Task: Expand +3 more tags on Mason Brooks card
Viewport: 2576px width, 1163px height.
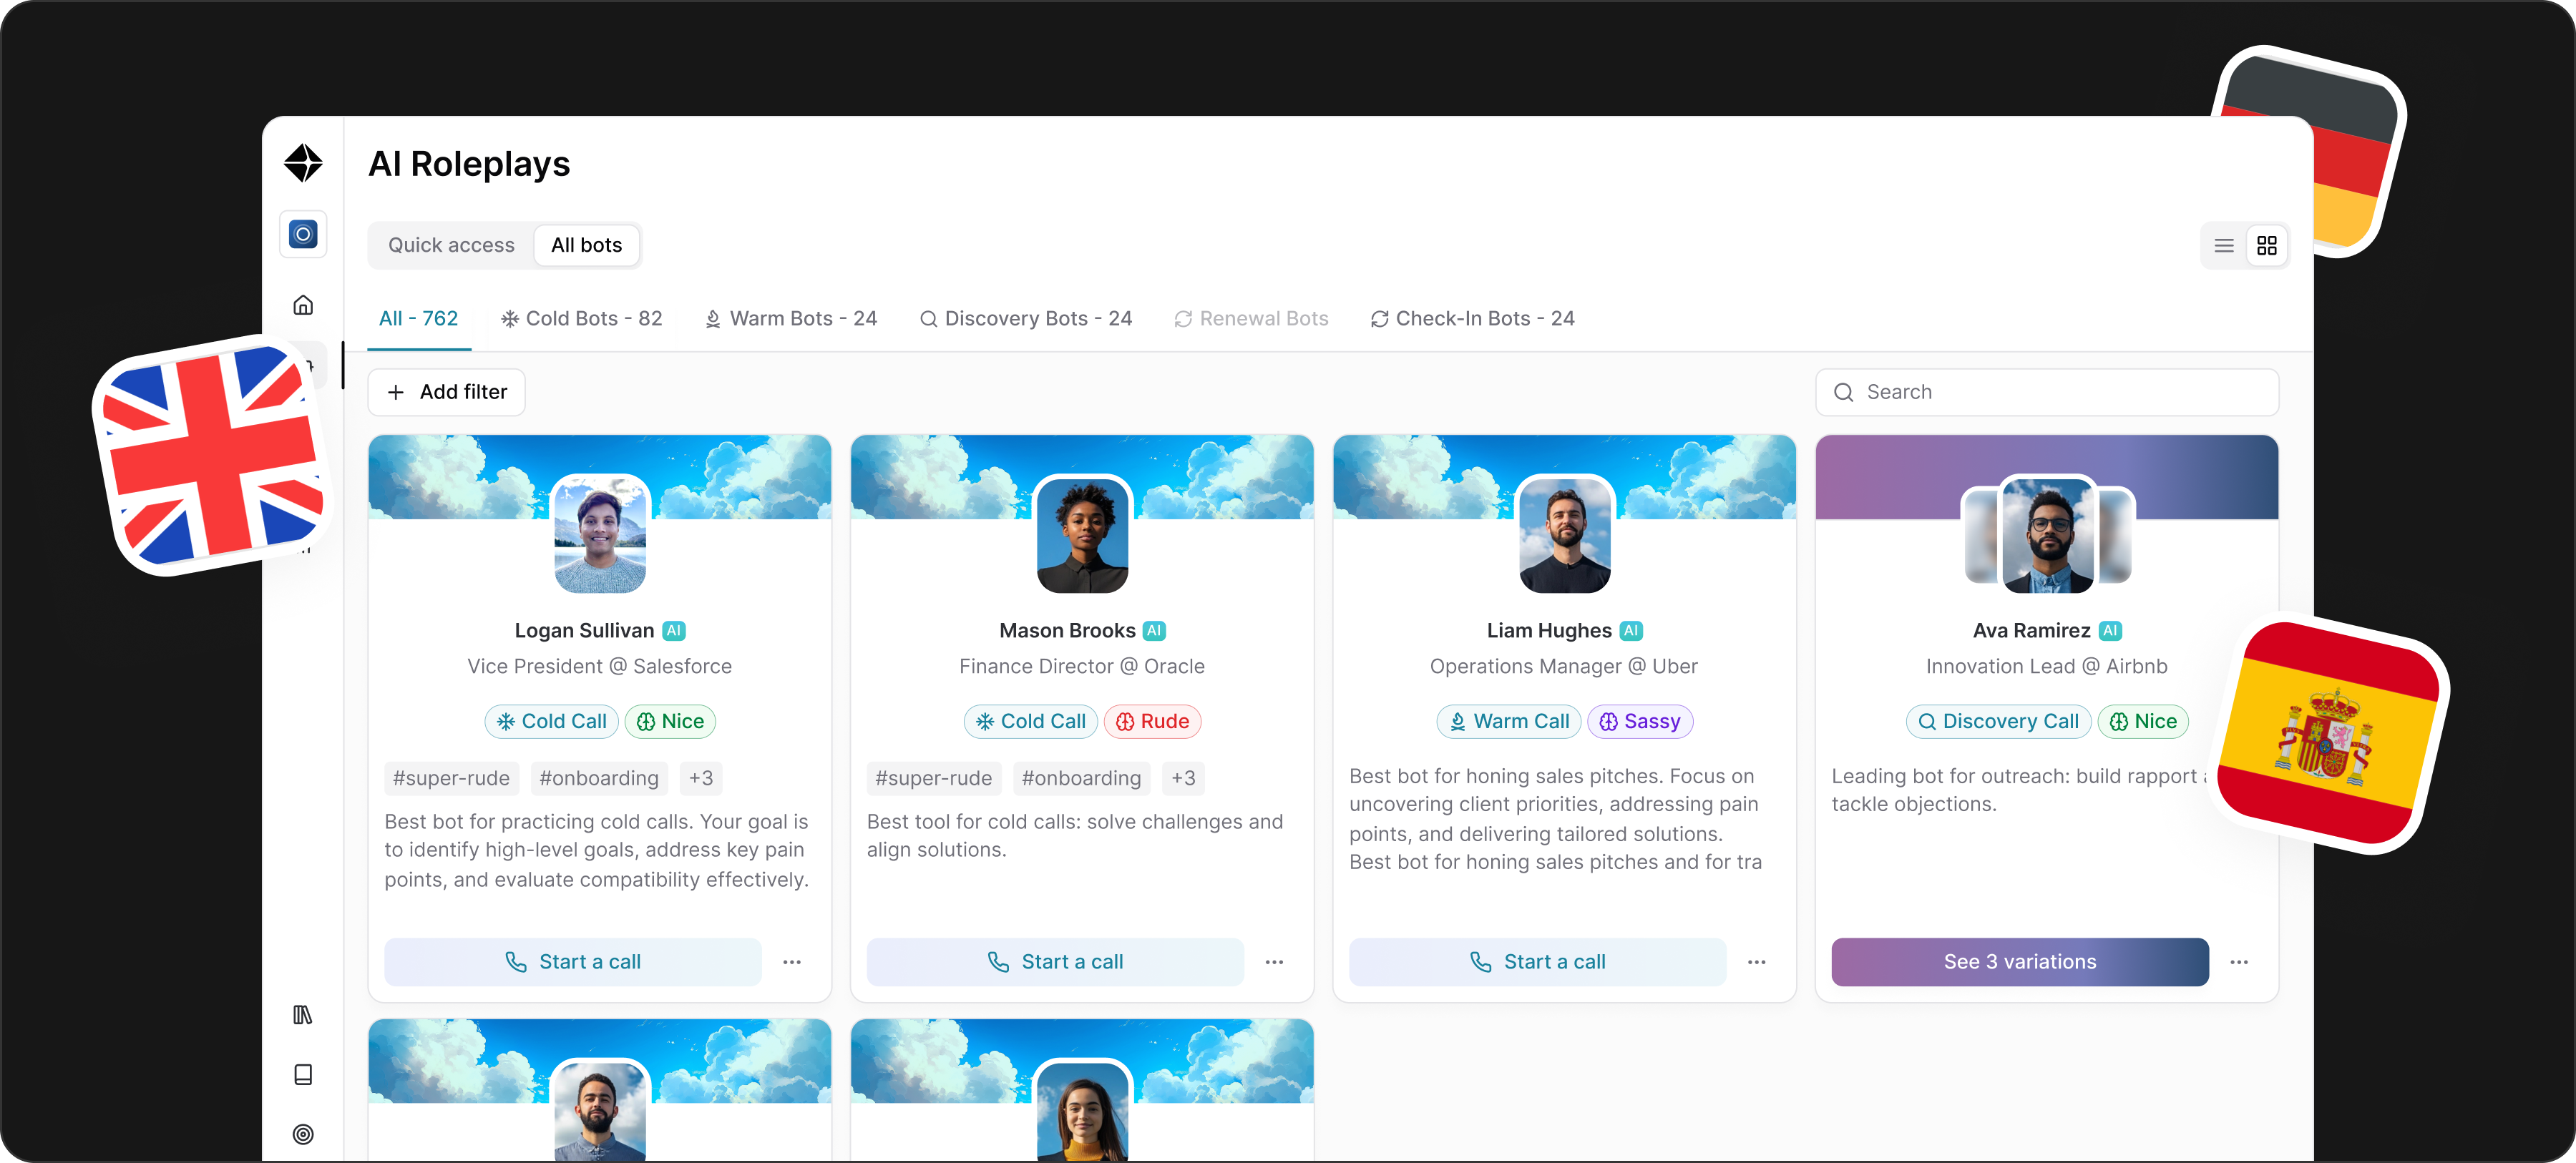Action: (1183, 778)
